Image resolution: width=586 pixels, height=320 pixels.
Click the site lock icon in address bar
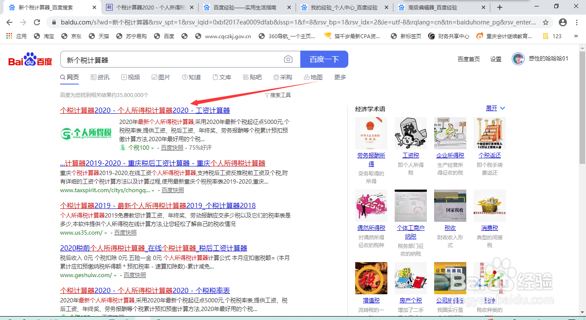click(54, 22)
